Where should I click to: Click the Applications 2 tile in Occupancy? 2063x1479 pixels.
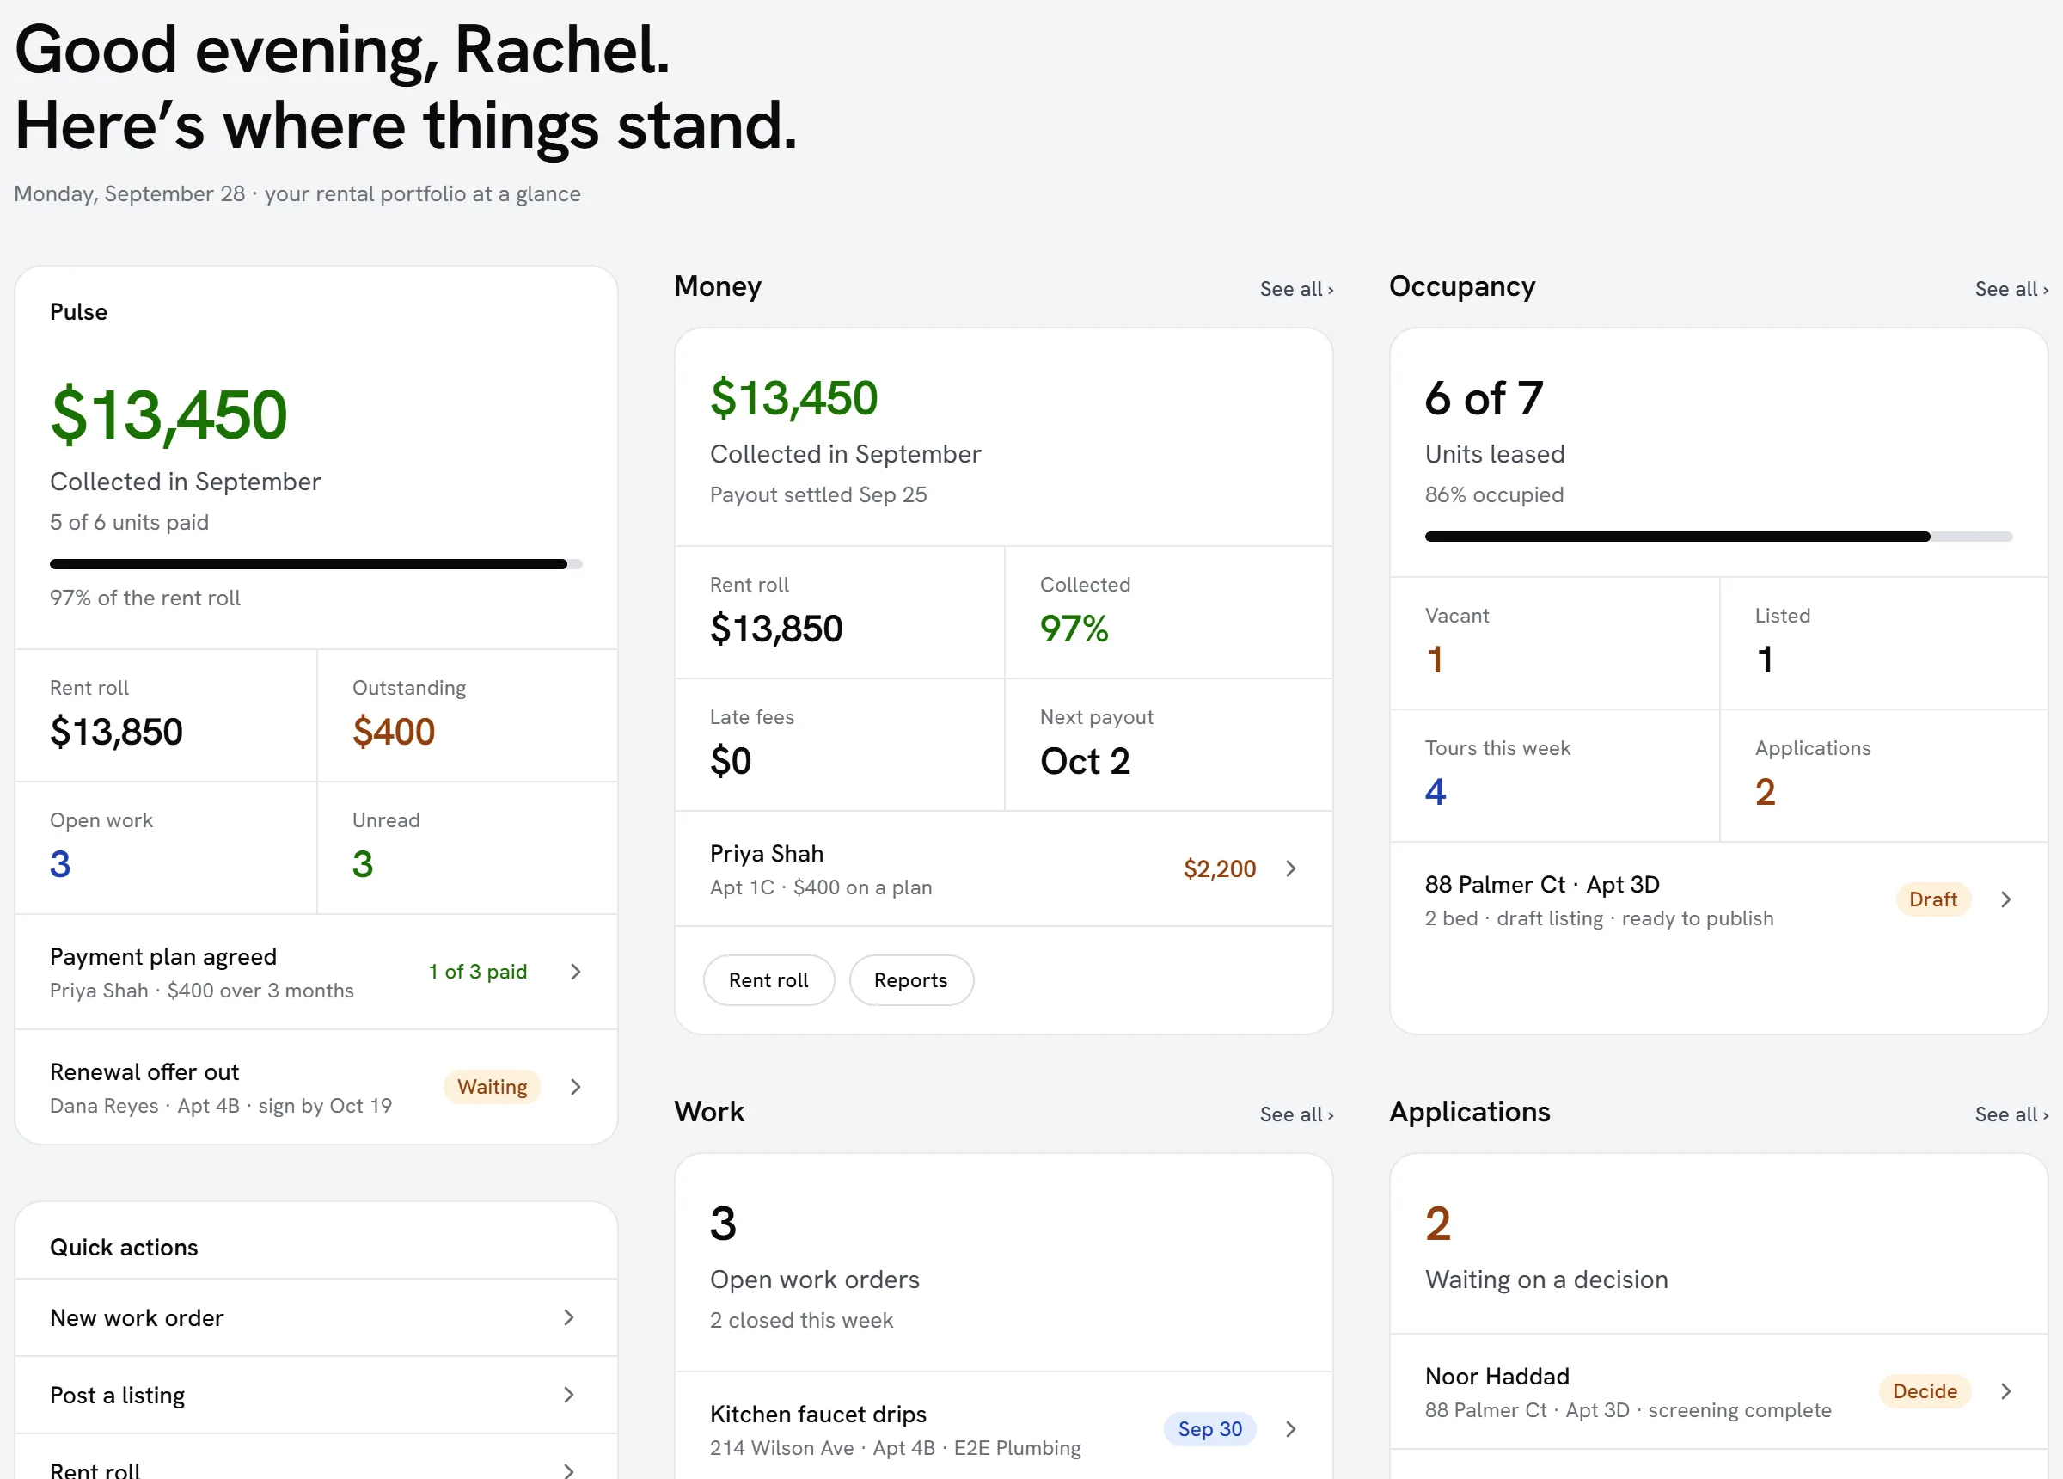point(1884,776)
